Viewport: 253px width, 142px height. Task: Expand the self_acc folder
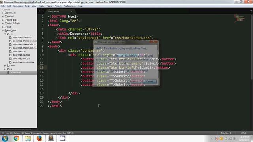click(x=3, y=13)
